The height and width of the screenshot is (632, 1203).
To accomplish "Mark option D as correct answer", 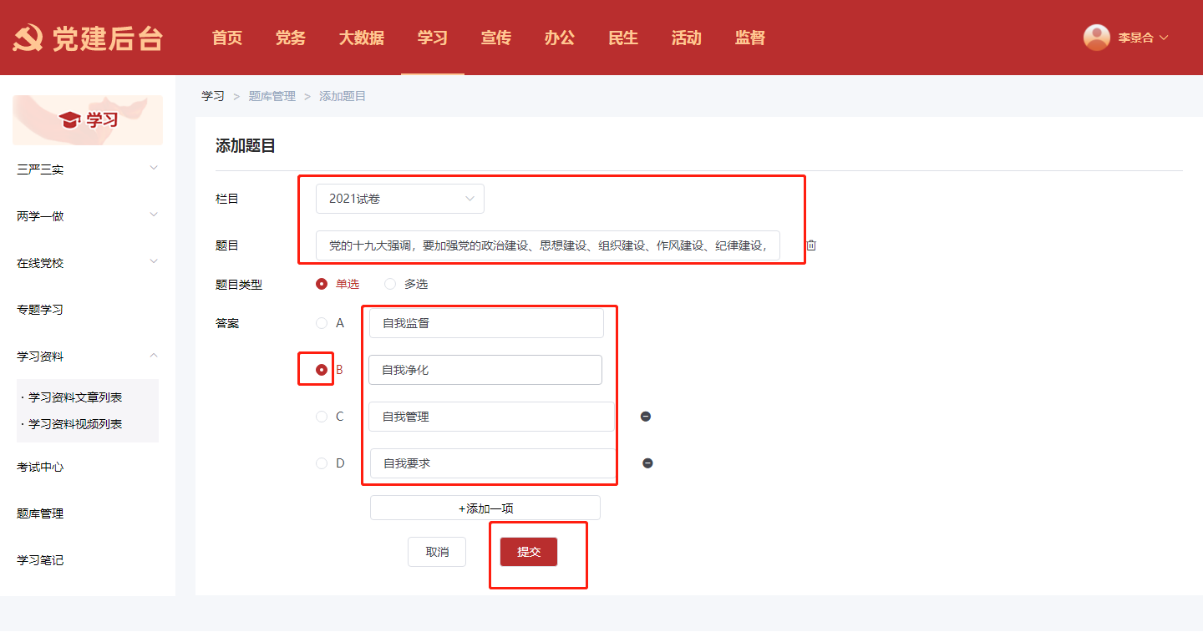I will pyautogui.click(x=322, y=463).
